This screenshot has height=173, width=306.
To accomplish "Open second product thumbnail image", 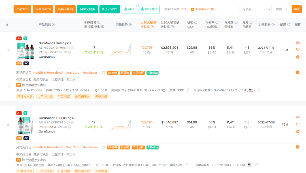I will (25, 126).
